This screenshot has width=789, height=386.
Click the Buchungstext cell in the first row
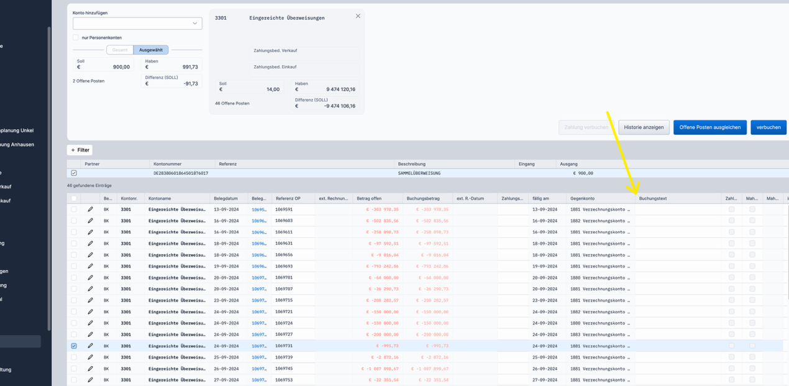coord(677,209)
